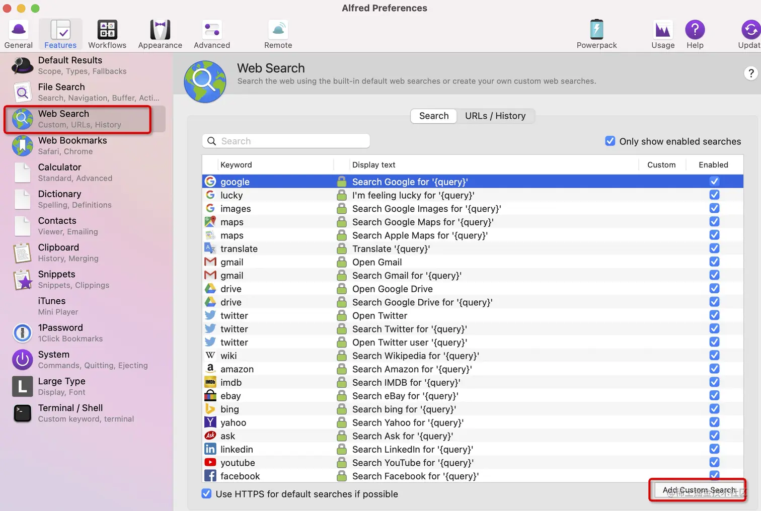Uncheck enabled box for Google Images search

point(714,208)
